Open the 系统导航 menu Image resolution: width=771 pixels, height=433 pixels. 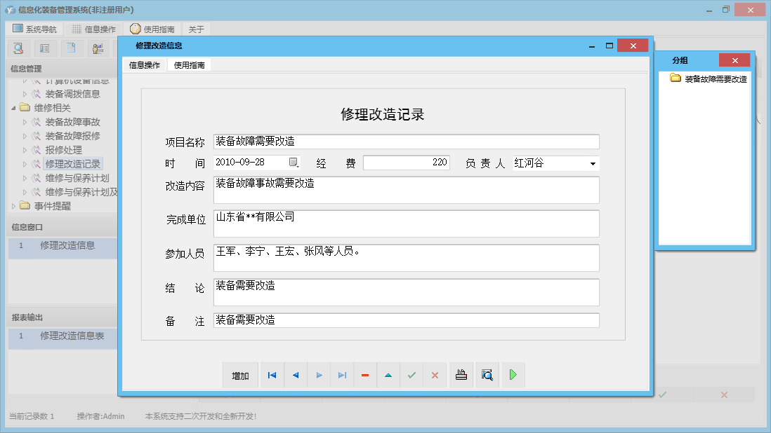pos(36,29)
